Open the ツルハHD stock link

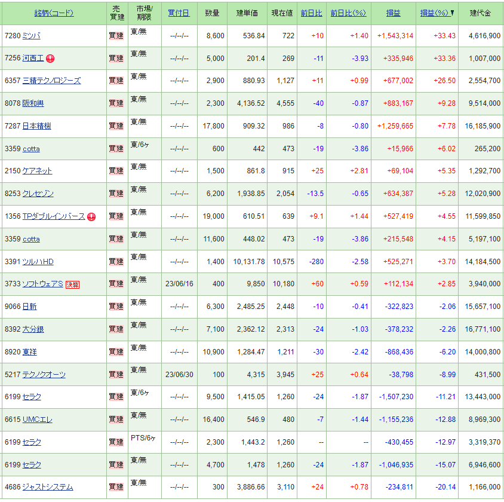(38, 262)
